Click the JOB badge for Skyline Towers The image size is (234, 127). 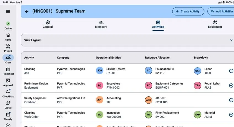point(99,70)
